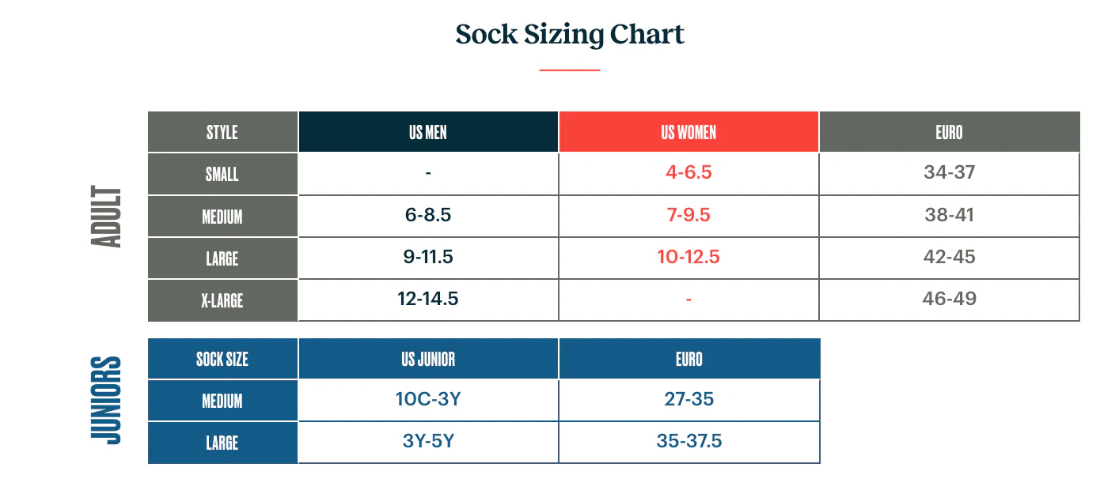Click the men's 6-8.5 size cell
Screen dimensions: 1100x494
pyautogui.click(x=428, y=215)
